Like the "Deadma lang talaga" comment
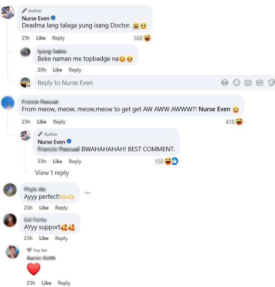The image size is (275, 287). click(41, 38)
